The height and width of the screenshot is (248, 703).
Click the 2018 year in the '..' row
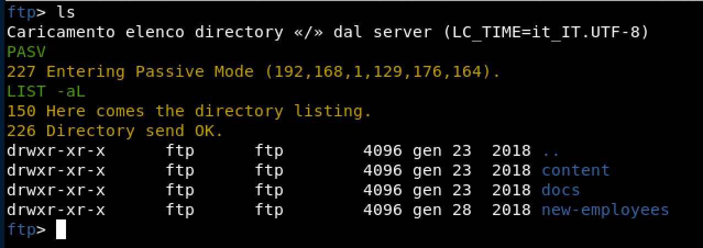tap(512, 150)
